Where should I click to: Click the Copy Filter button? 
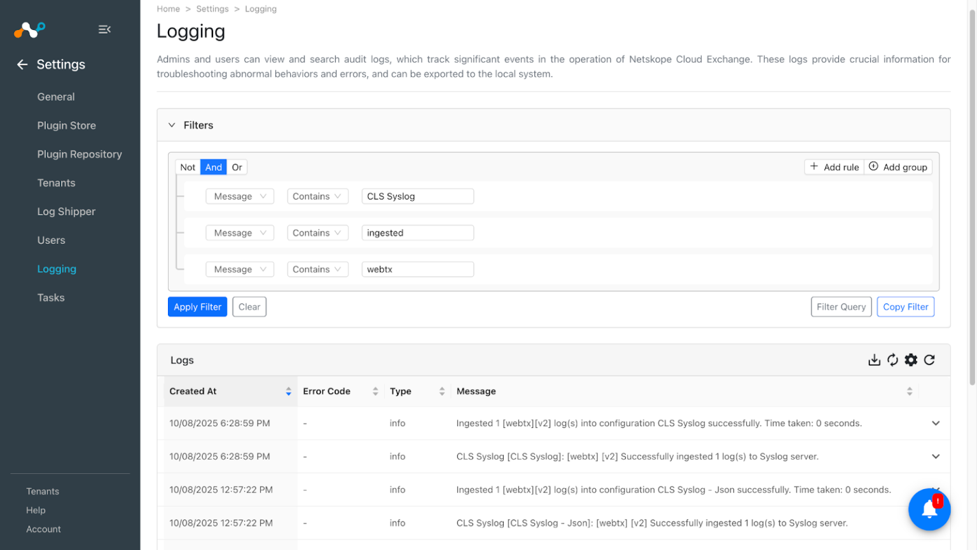(905, 307)
